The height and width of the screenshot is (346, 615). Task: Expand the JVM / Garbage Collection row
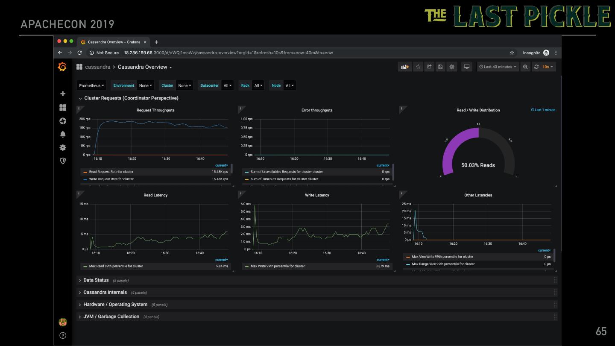point(111,317)
